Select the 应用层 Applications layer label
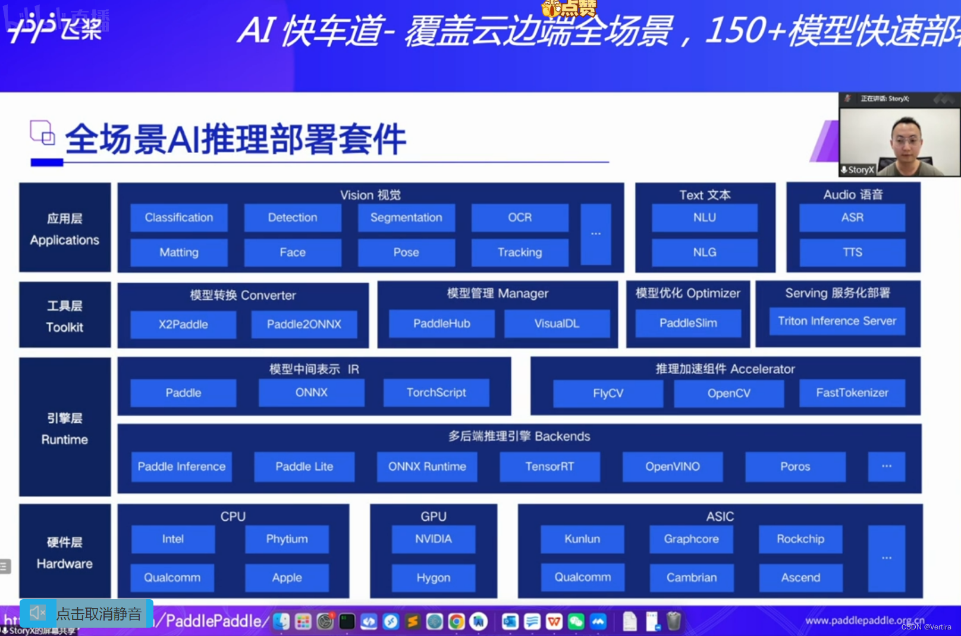This screenshot has height=636, width=961. click(64, 229)
